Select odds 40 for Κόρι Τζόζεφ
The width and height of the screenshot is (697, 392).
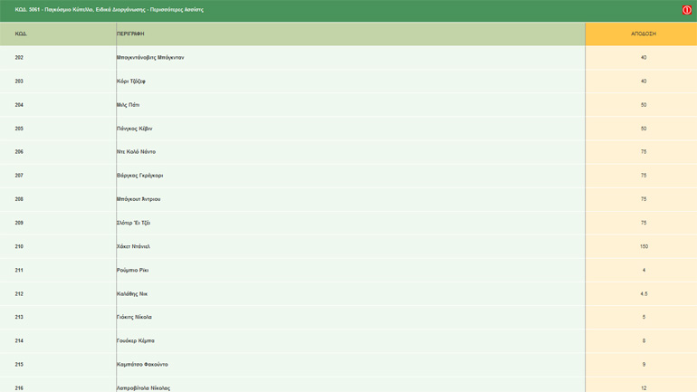coord(643,81)
